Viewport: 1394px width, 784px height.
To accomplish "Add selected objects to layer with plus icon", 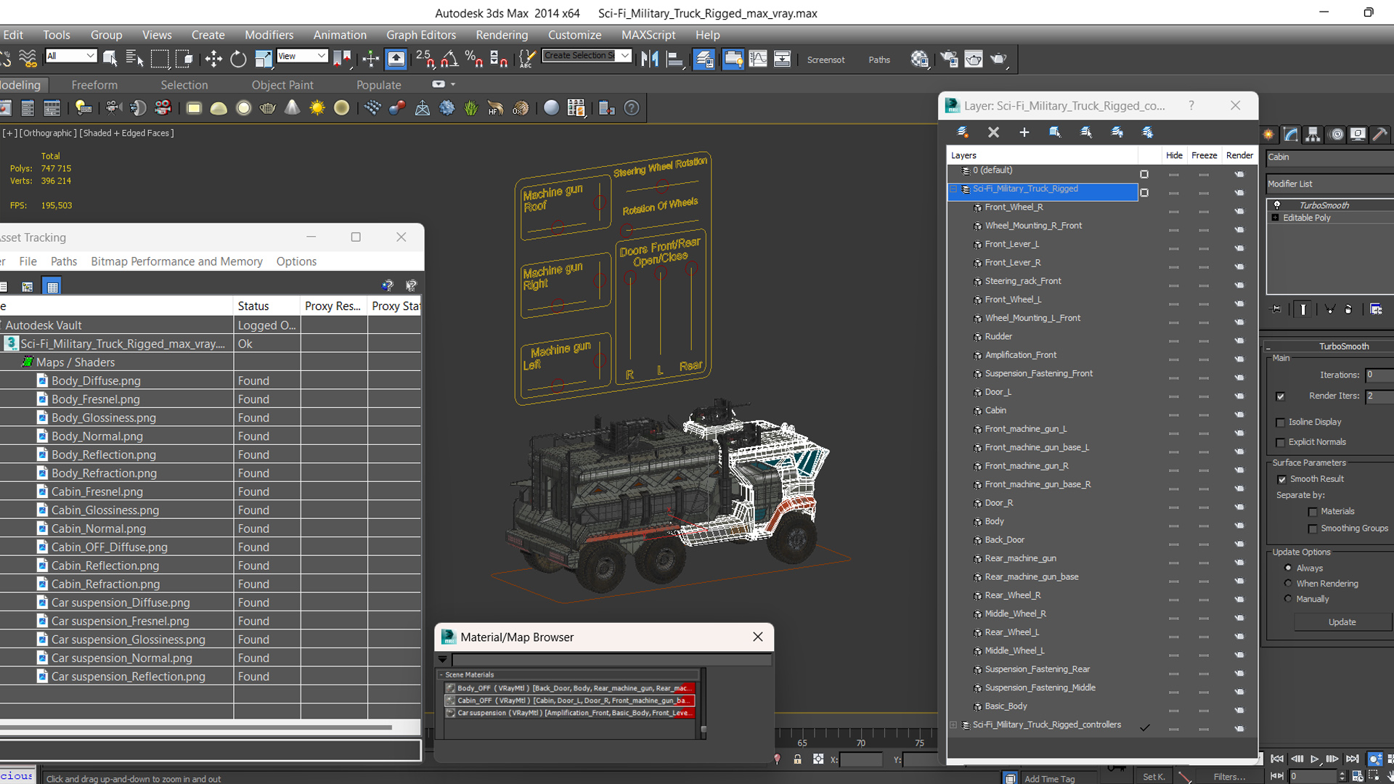I will point(1024,132).
